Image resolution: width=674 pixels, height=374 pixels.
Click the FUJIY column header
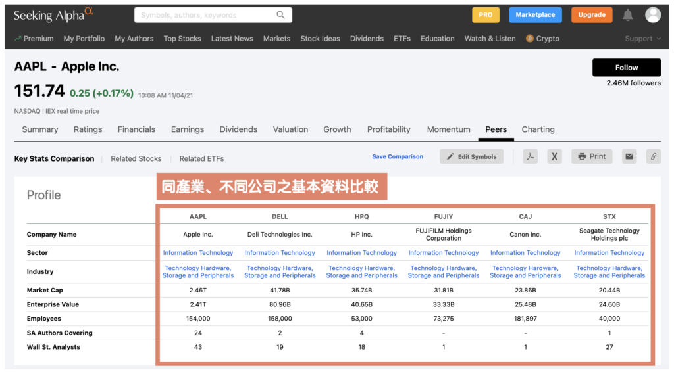(444, 217)
